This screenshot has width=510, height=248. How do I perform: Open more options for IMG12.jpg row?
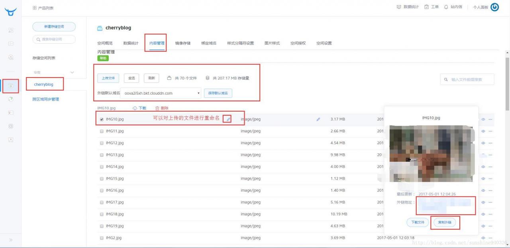point(490,143)
